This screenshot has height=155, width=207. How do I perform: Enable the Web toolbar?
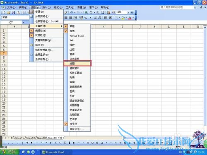77,41
